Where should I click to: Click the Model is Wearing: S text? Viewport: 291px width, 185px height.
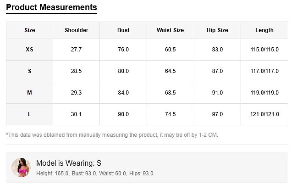(69, 163)
